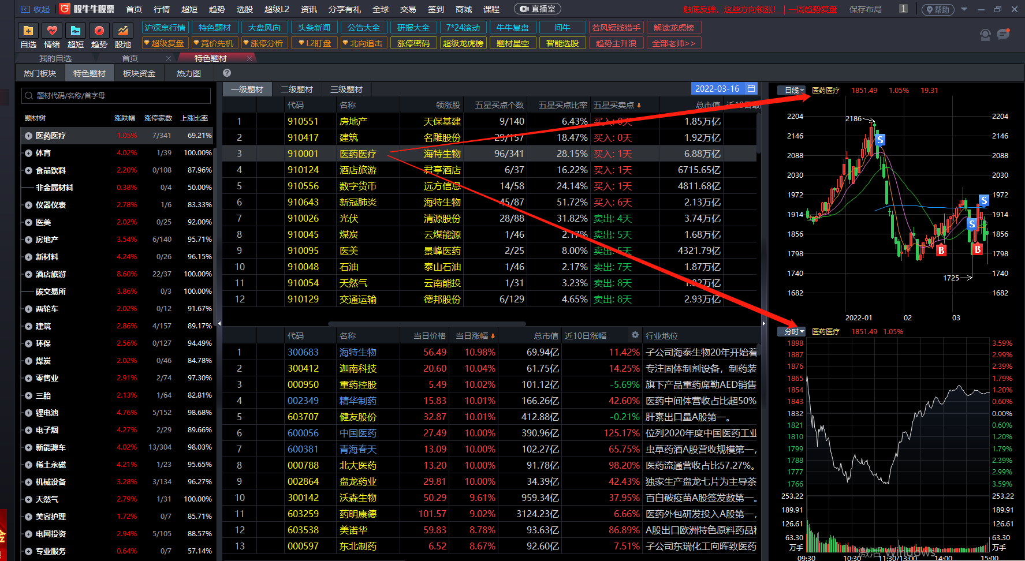Open the 股池 stock pool icon

point(123,31)
